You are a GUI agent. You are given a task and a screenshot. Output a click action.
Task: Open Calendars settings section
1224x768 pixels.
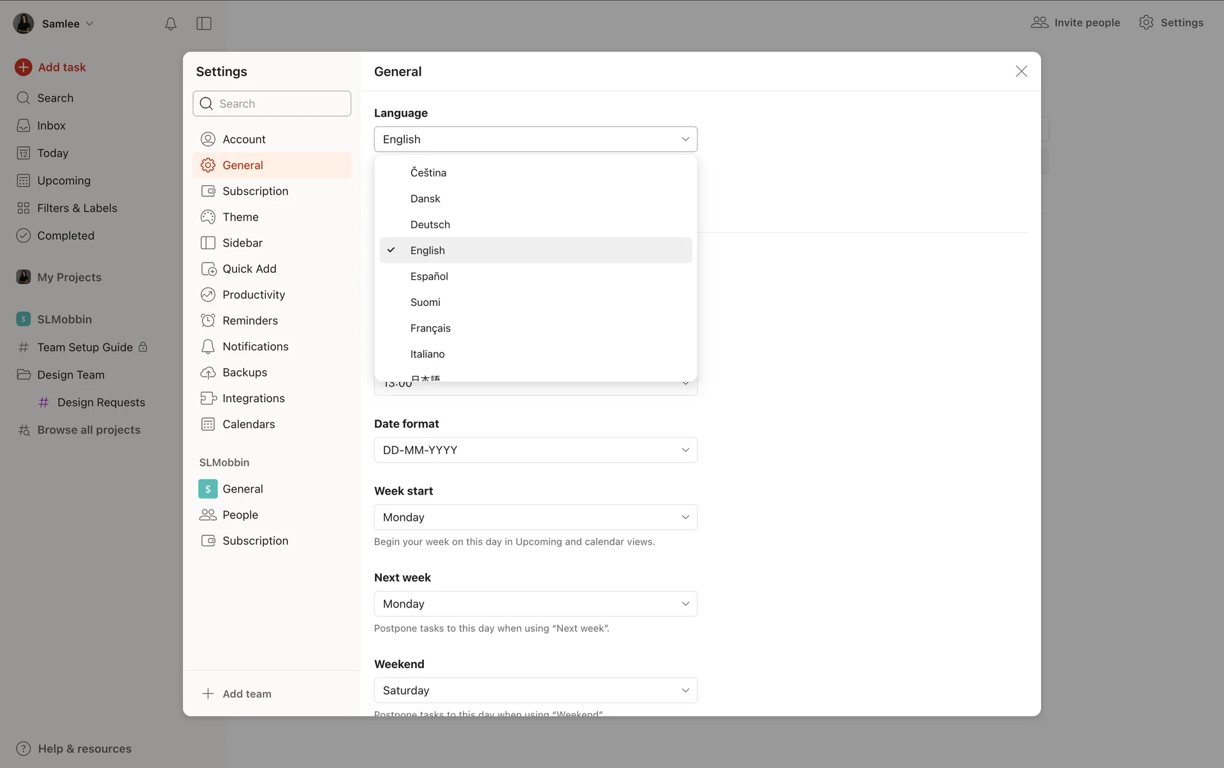tap(248, 424)
